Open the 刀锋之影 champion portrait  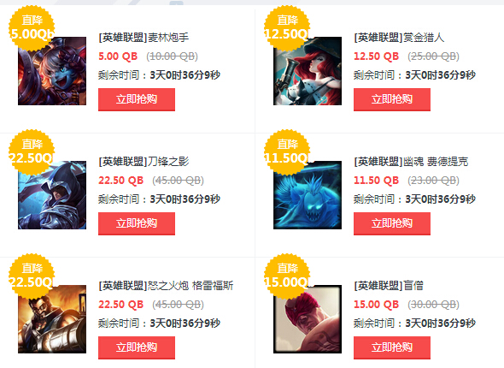click(52, 195)
